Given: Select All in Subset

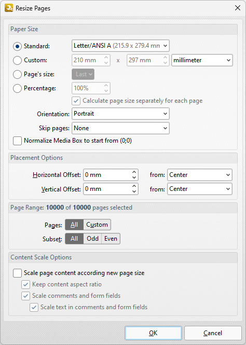Looking at the screenshot, I should point(74,239).
